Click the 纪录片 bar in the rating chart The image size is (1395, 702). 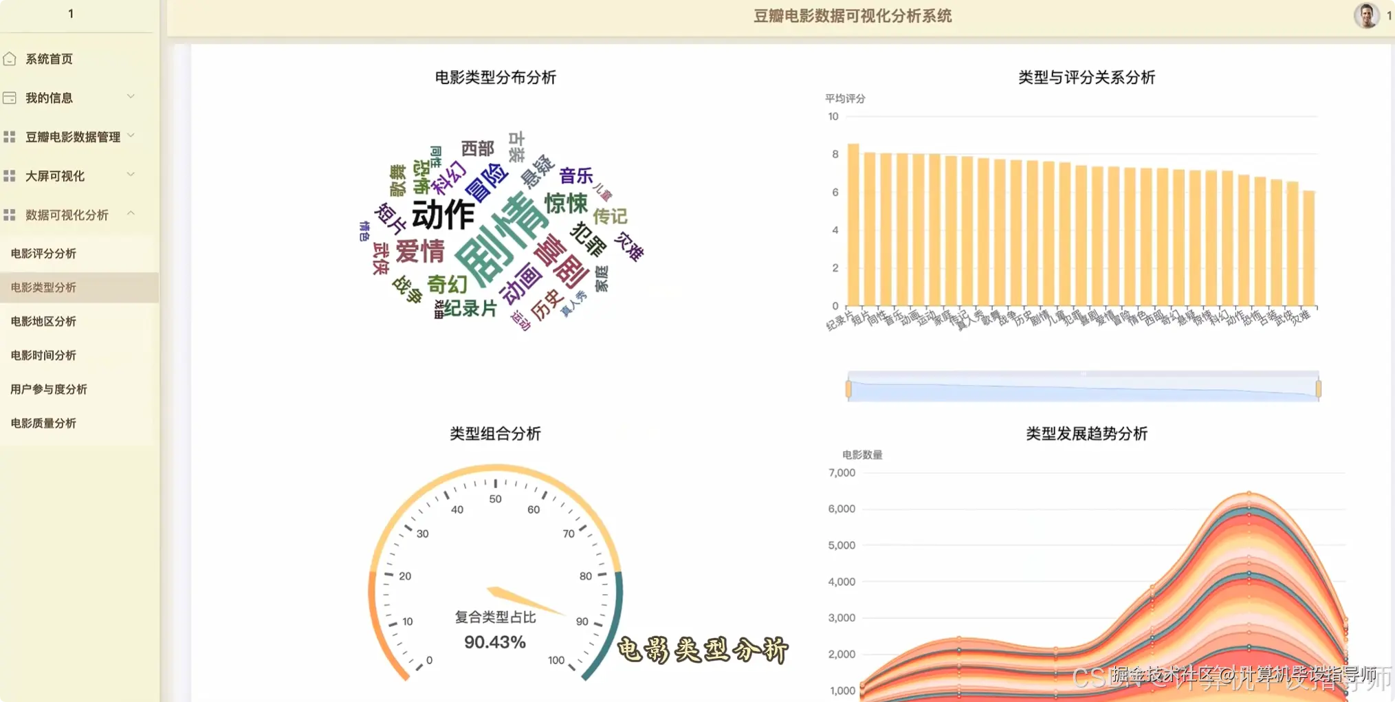click(x=853, y=227)
